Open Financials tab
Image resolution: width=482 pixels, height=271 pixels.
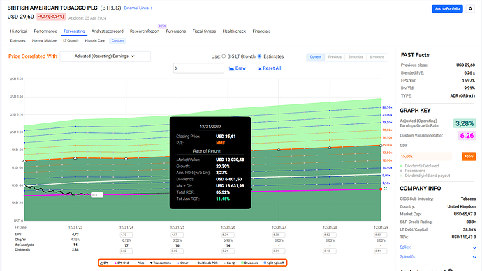pos(261,31)
